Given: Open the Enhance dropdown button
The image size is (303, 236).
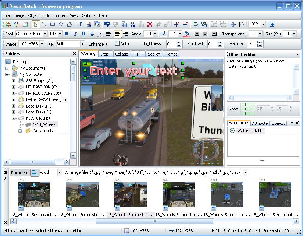Looking at the screenshot, I should pos(98,44).
